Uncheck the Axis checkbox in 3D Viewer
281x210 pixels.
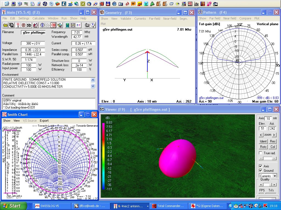click(261, 166)
